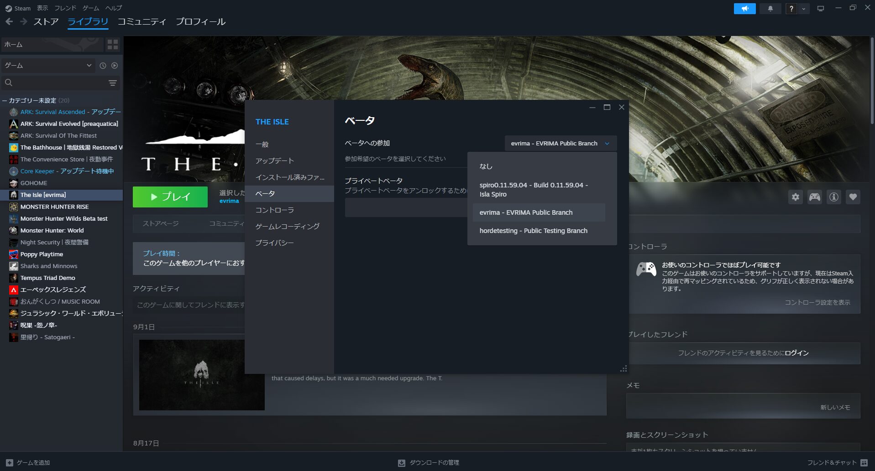Screen dimensions: 875x471
Task: Click the private beta code input field
Action: point(406,208)
